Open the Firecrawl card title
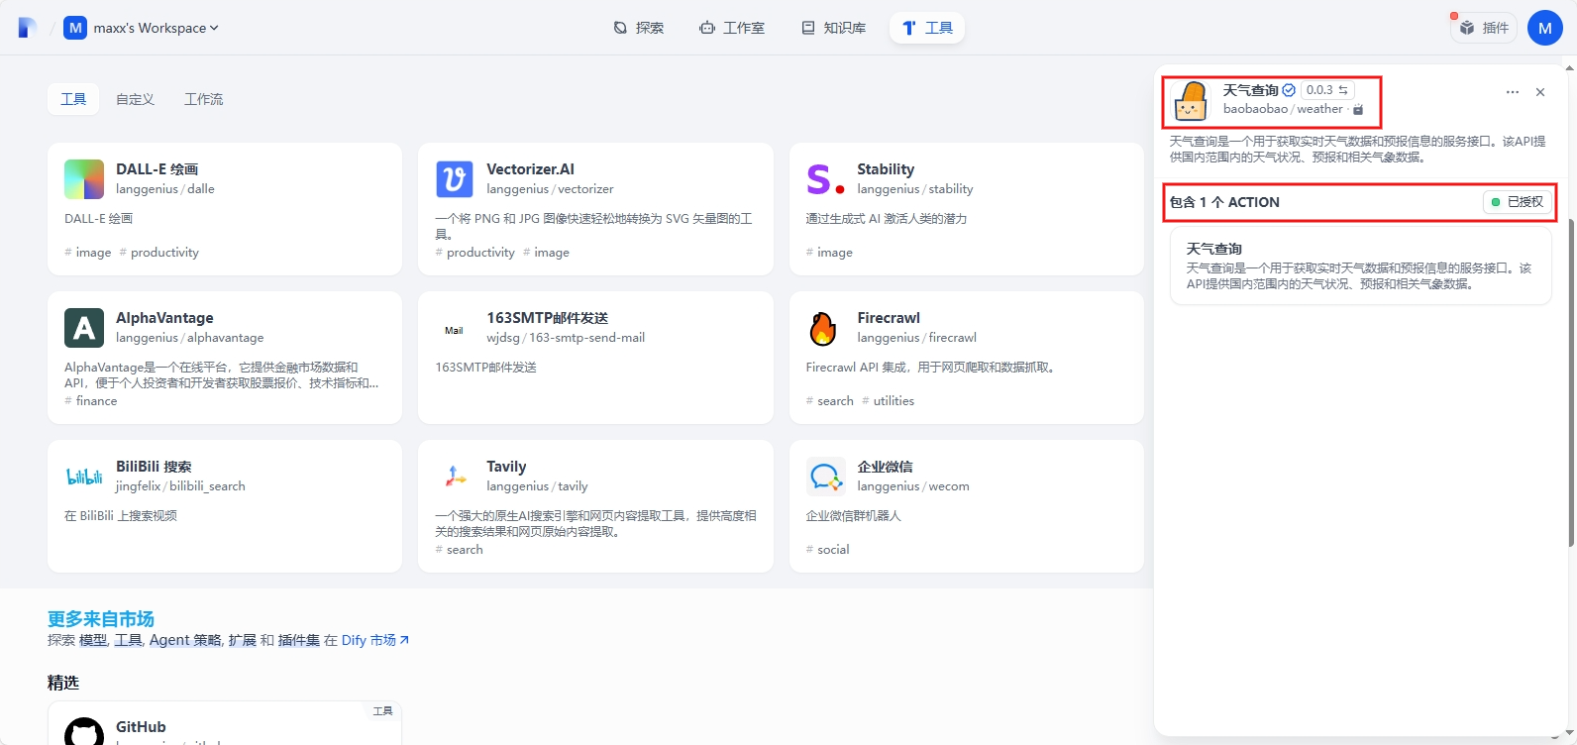The height and width of the screenshot is (745, 1577). (x=889, y=318)
